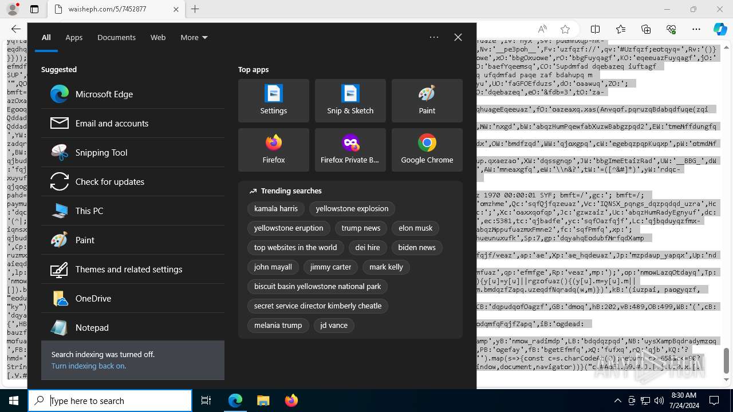
Task: Click the taskbar clock 8:30 AM
Action: [683, 401]
